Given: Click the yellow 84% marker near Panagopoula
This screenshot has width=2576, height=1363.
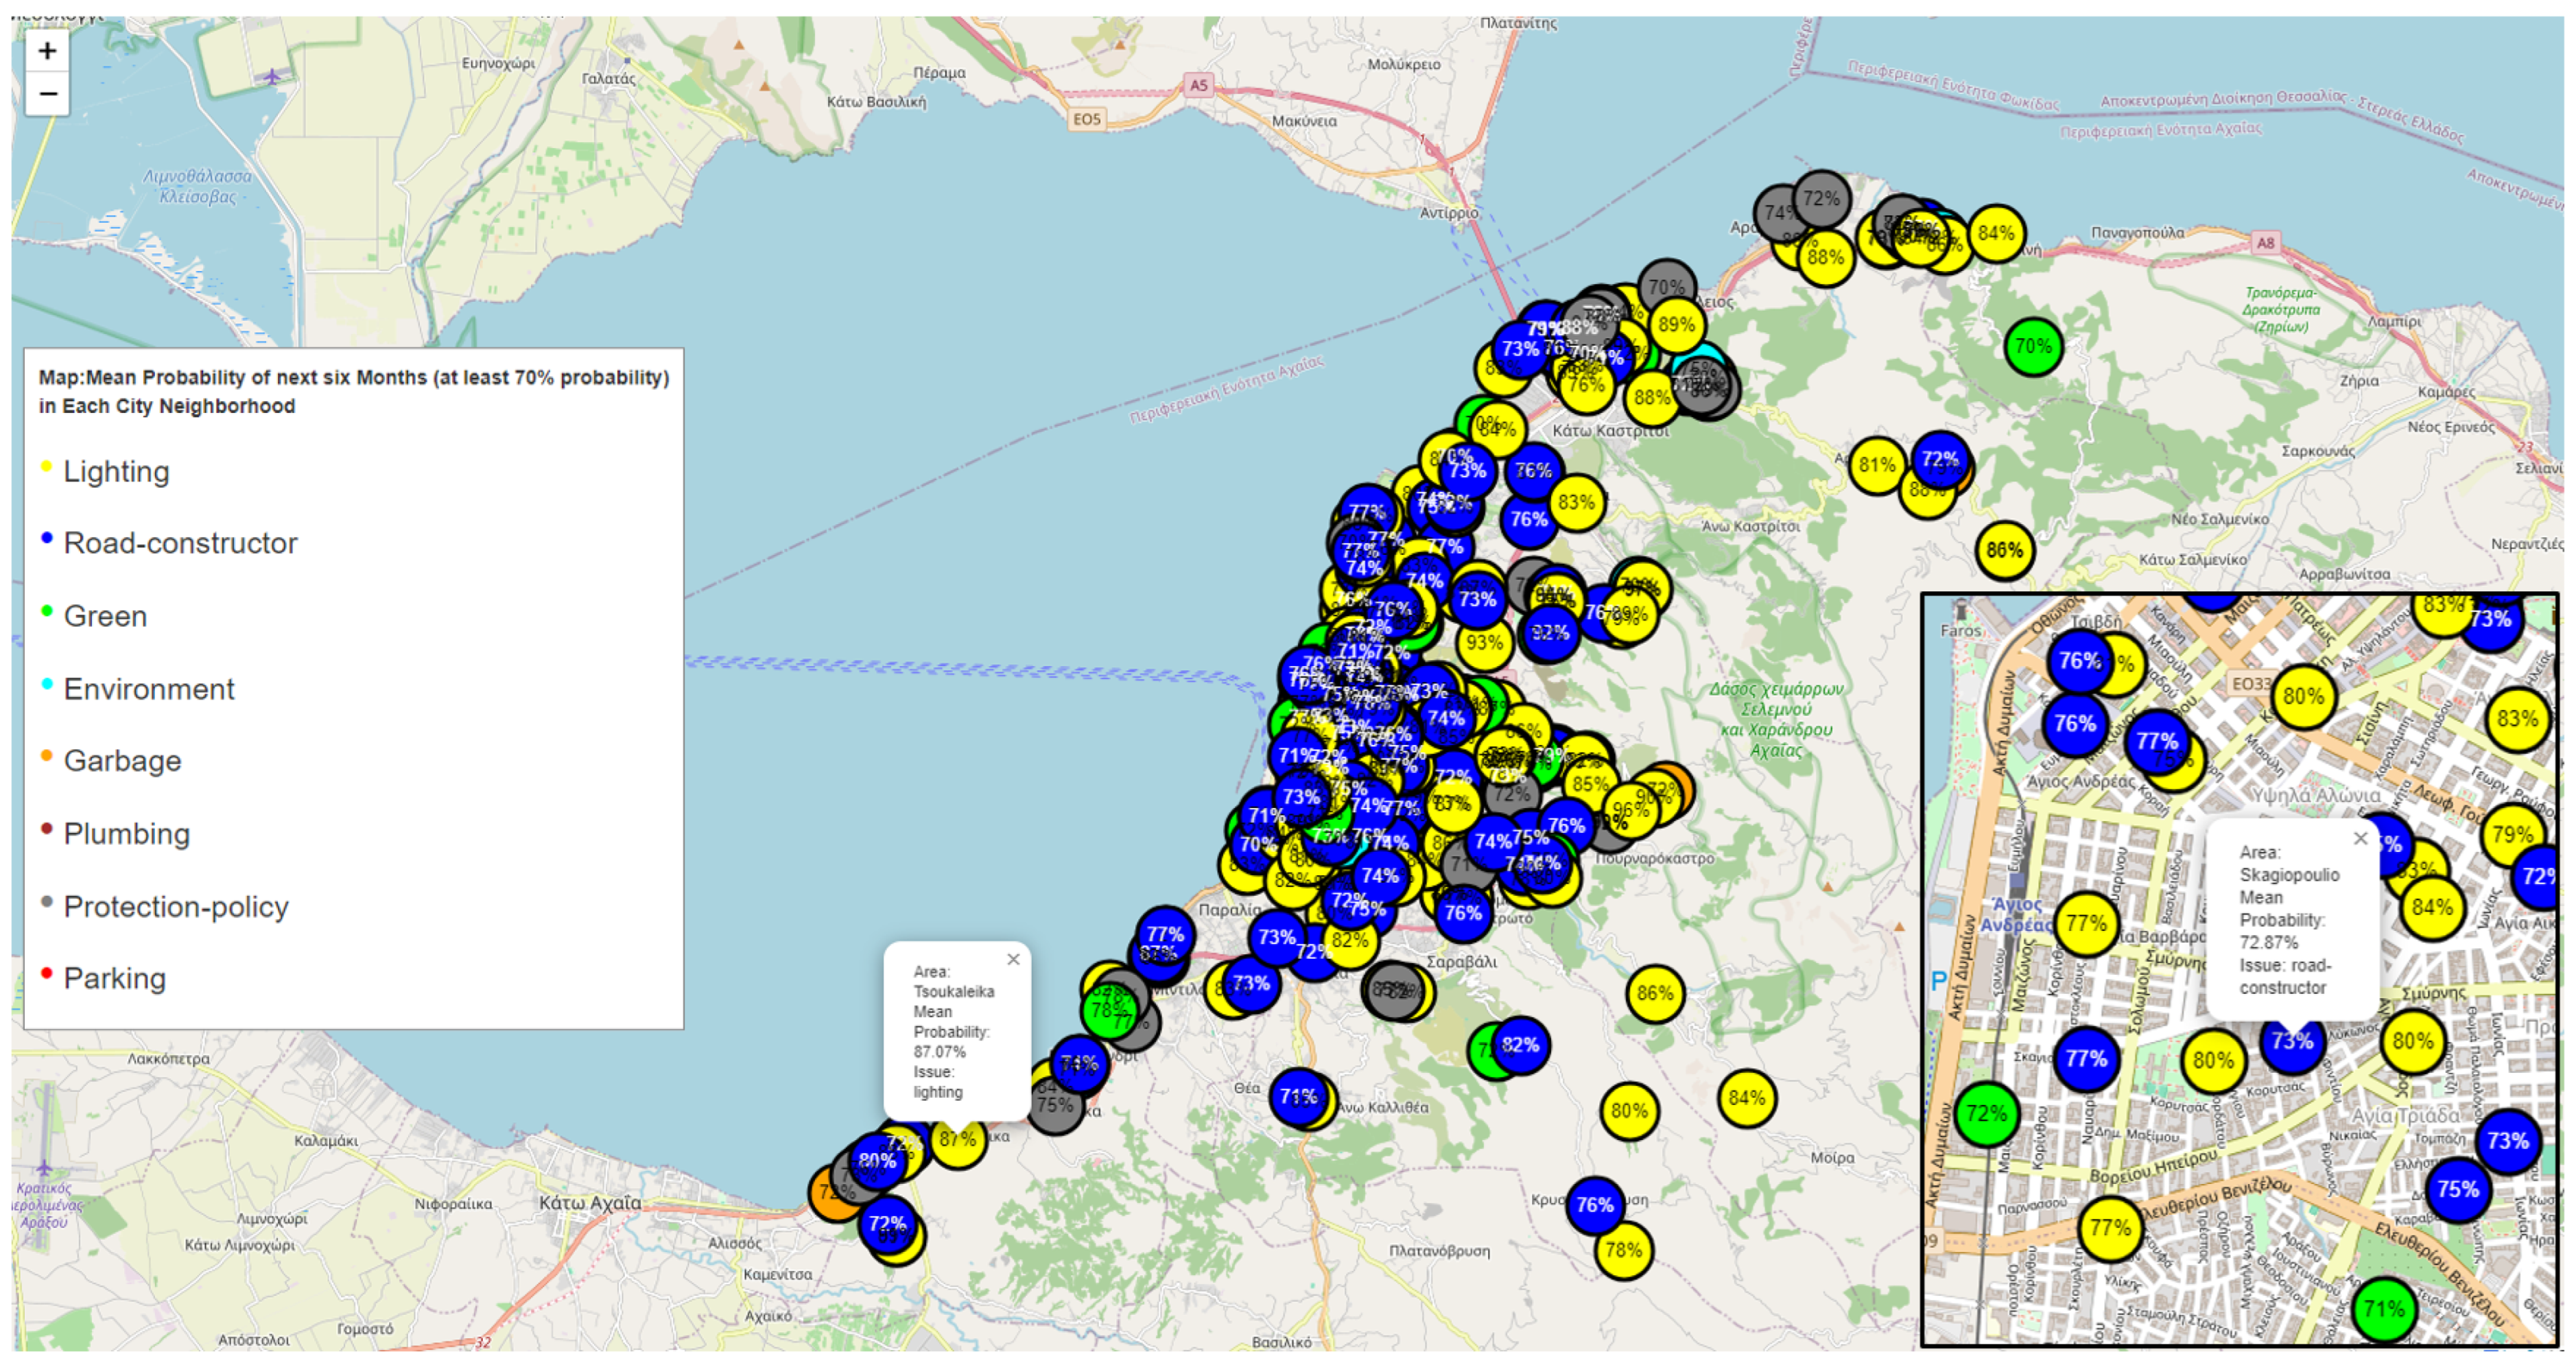Looking at the screenshot, I should pos(1996,233).
